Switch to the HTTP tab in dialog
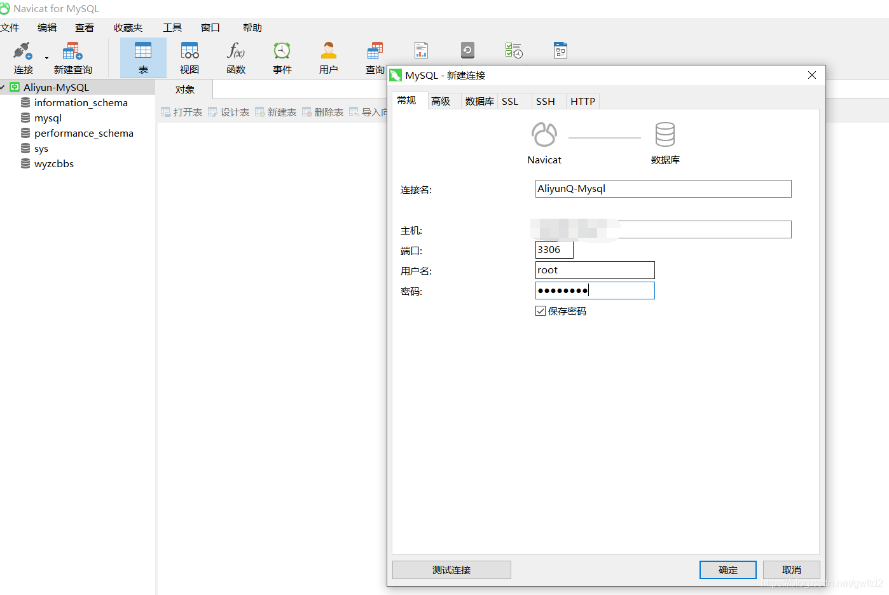This screenshot has width=889, height=595. click(x=582, y=101)
